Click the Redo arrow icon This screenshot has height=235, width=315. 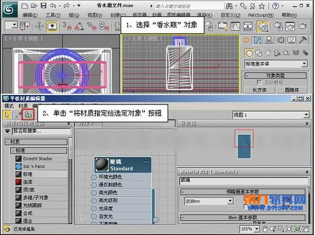(x=67, y=6)
